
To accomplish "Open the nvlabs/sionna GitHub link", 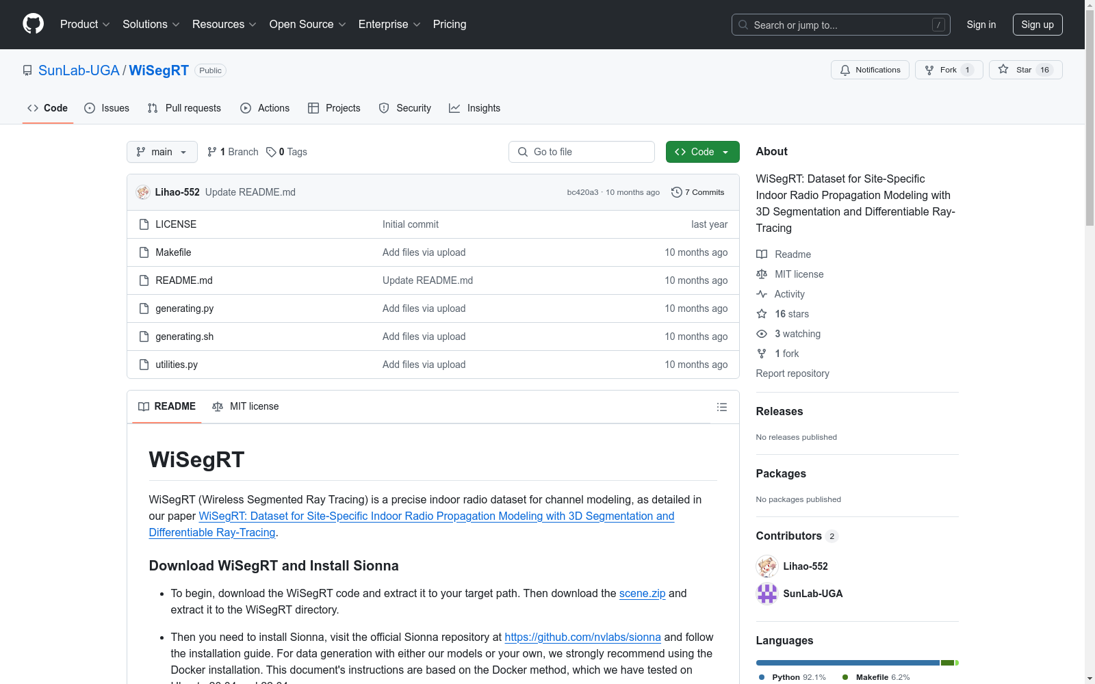I will [582, 637].
